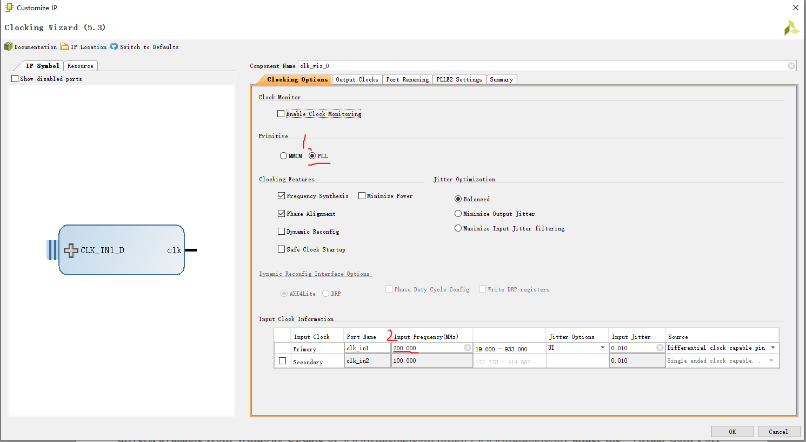Enable the Secondary input clock checkbox

click(282, 361)
